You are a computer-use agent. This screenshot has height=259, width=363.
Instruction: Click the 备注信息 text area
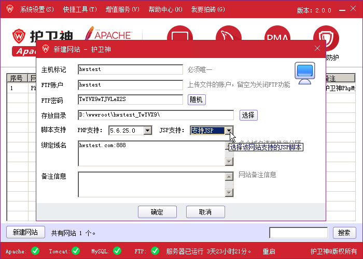(x=151, y=184)
